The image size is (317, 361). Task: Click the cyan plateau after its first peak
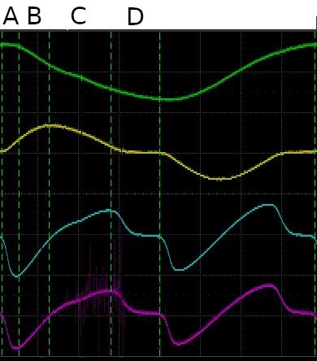[145, 235]
